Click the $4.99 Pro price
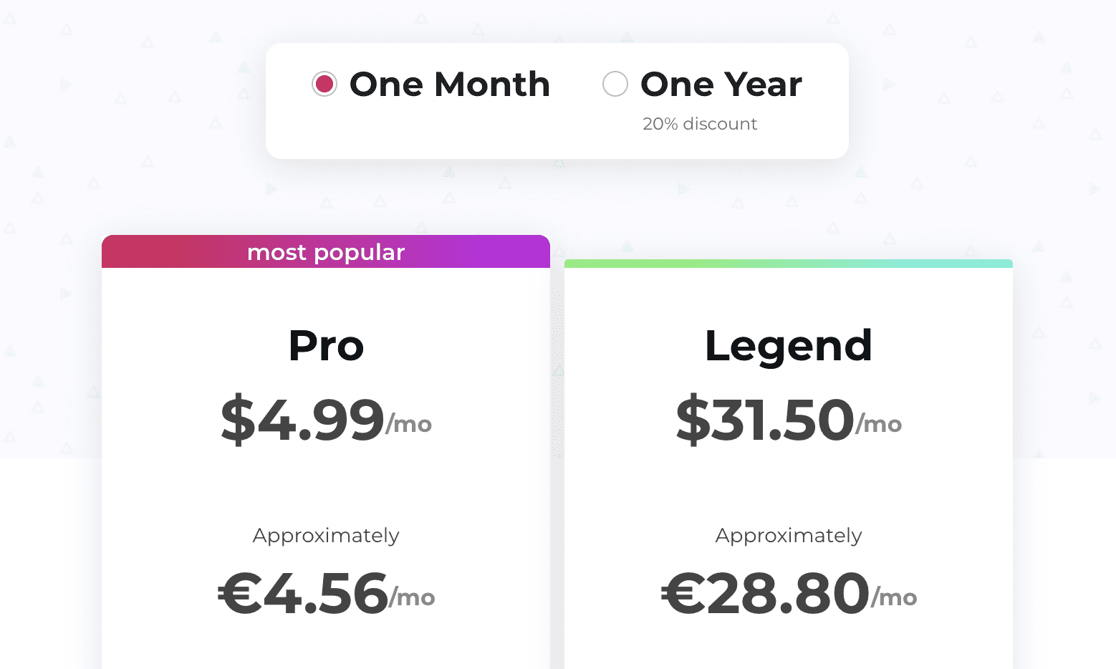This screenshot has height=669, width=1116. (303, 420)
